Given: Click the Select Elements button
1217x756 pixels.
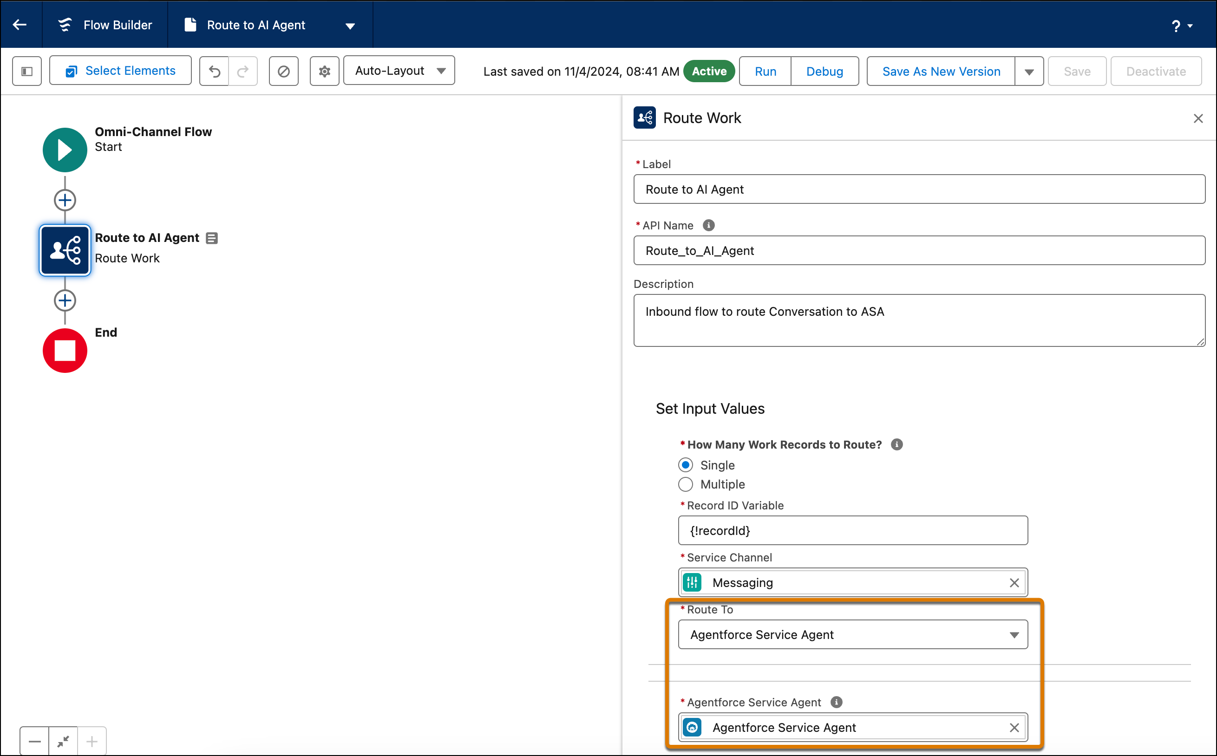Looking at the screenshot, I should 120,71.
